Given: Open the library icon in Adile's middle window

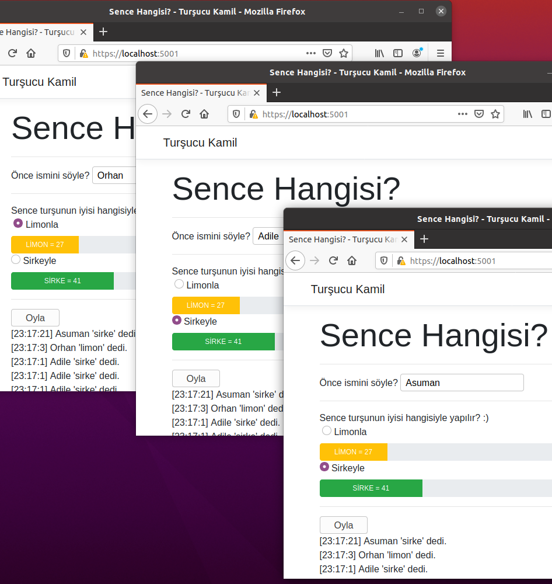Looking at the screenshot, I should [x=527, y=114].
